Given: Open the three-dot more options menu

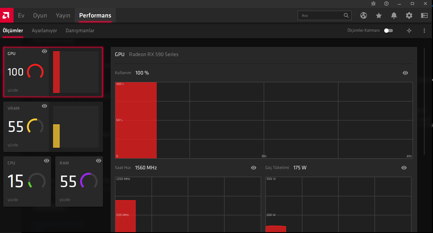Looking at the screenshot, I should [x=424, y=31].
